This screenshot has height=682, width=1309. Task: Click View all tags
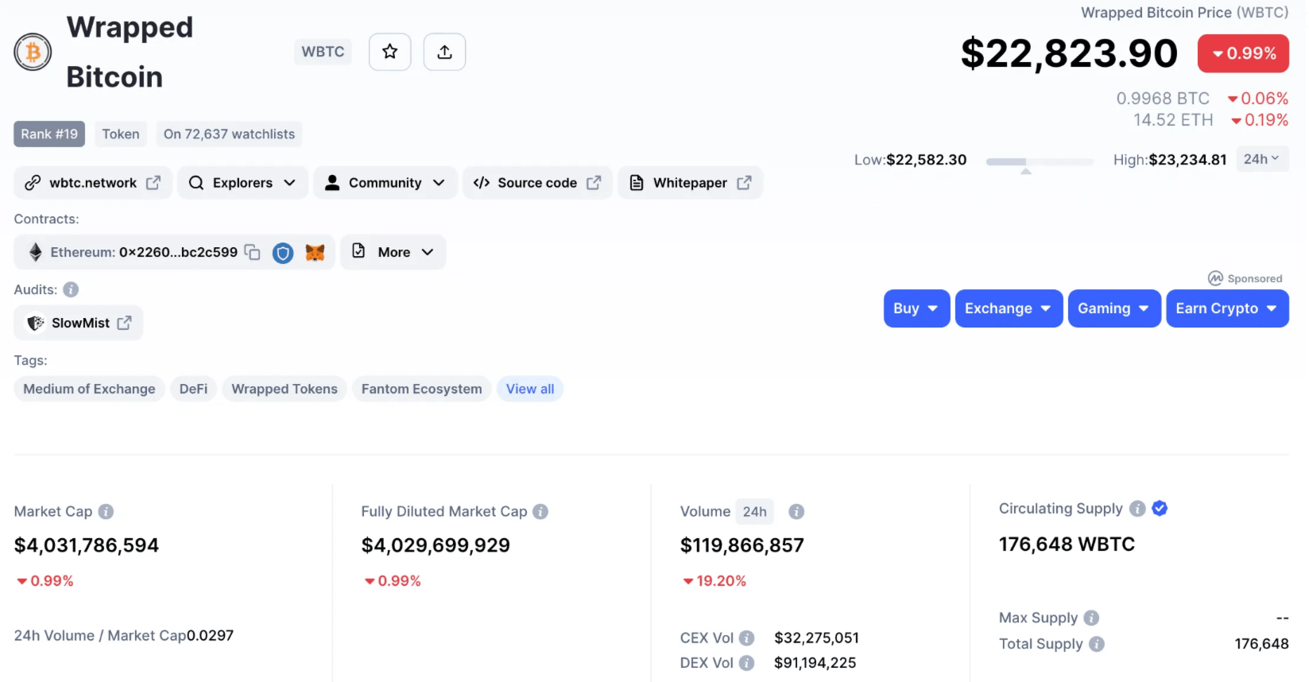tap(530, 389)
